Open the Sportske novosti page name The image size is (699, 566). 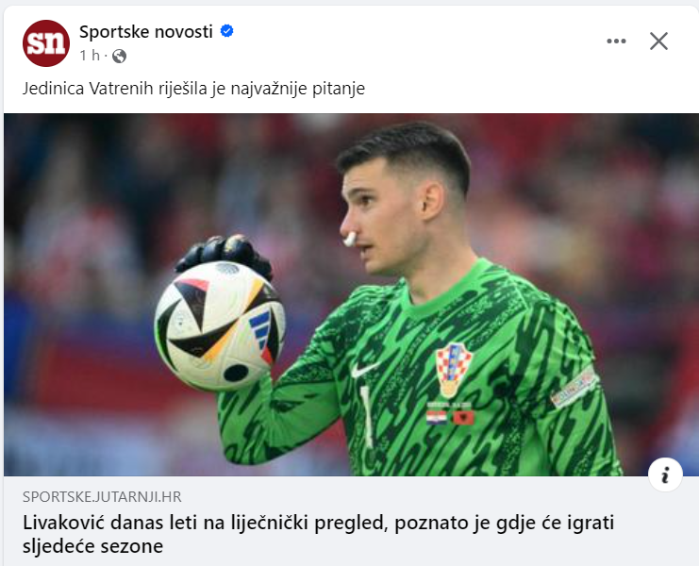click(x=146, y=32)
